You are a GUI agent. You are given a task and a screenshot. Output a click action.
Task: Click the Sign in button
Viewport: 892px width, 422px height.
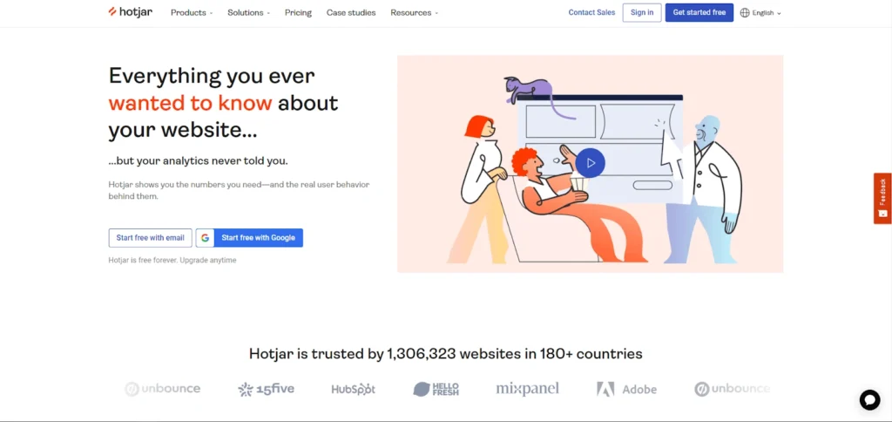tap(642, 12)
